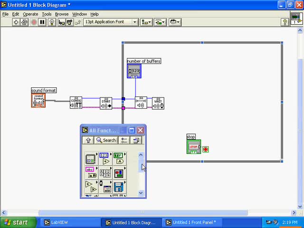The image size is (304, 228).
Task: Open the Numeric subpalette
Action: 105,159
